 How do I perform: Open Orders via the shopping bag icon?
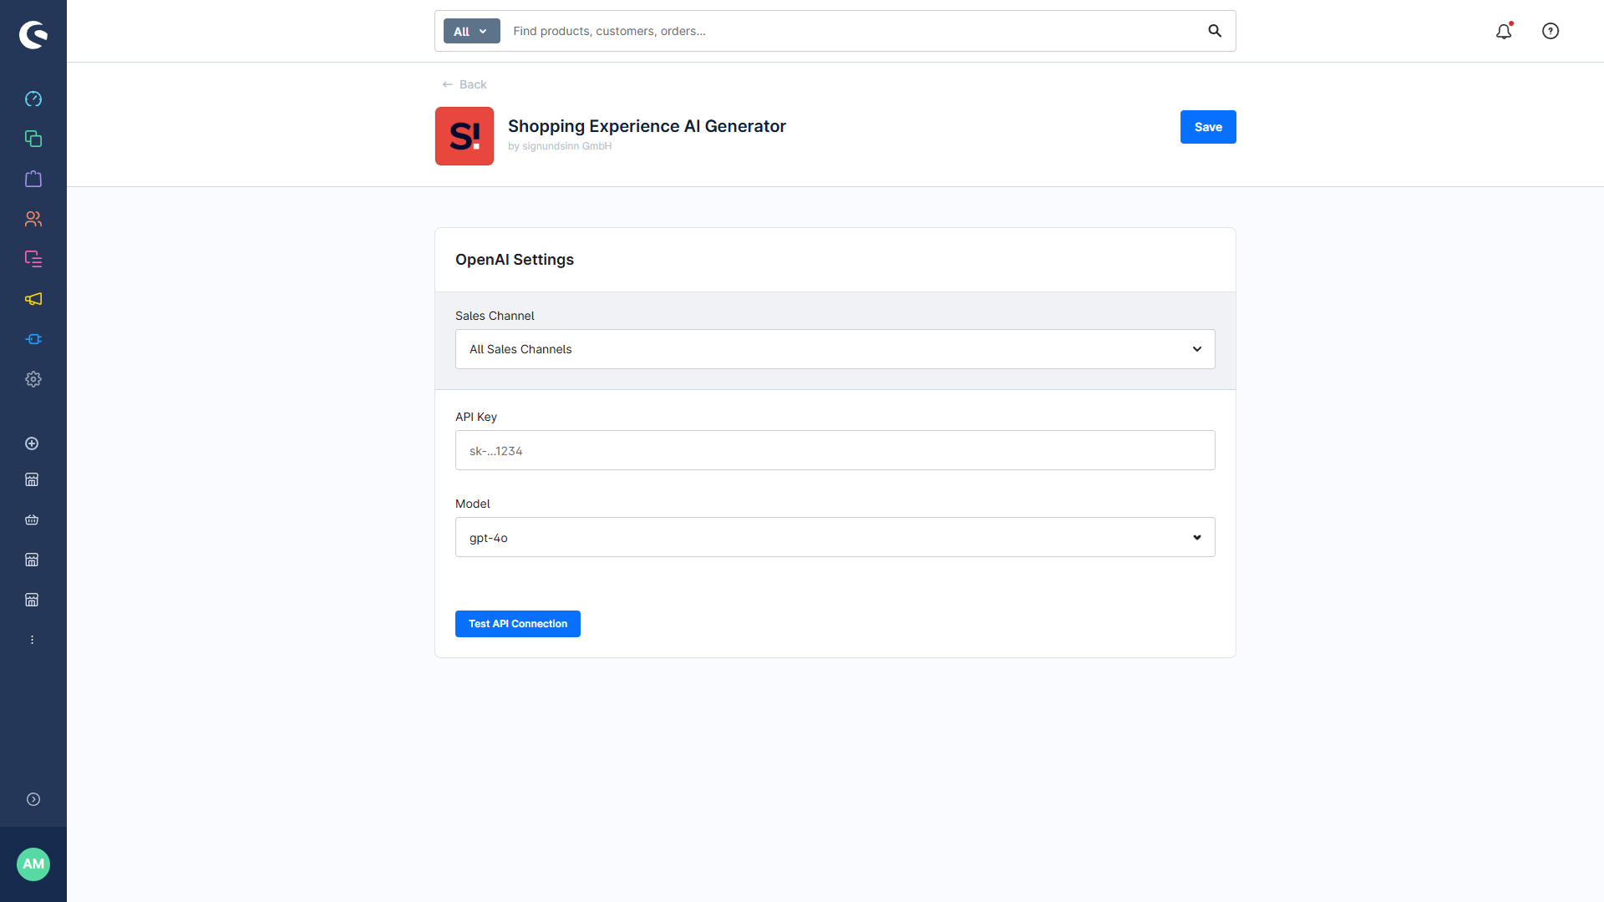[33, 179]
